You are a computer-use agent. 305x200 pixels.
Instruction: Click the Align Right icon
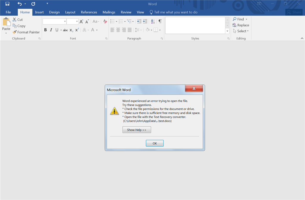pos(124,30)
